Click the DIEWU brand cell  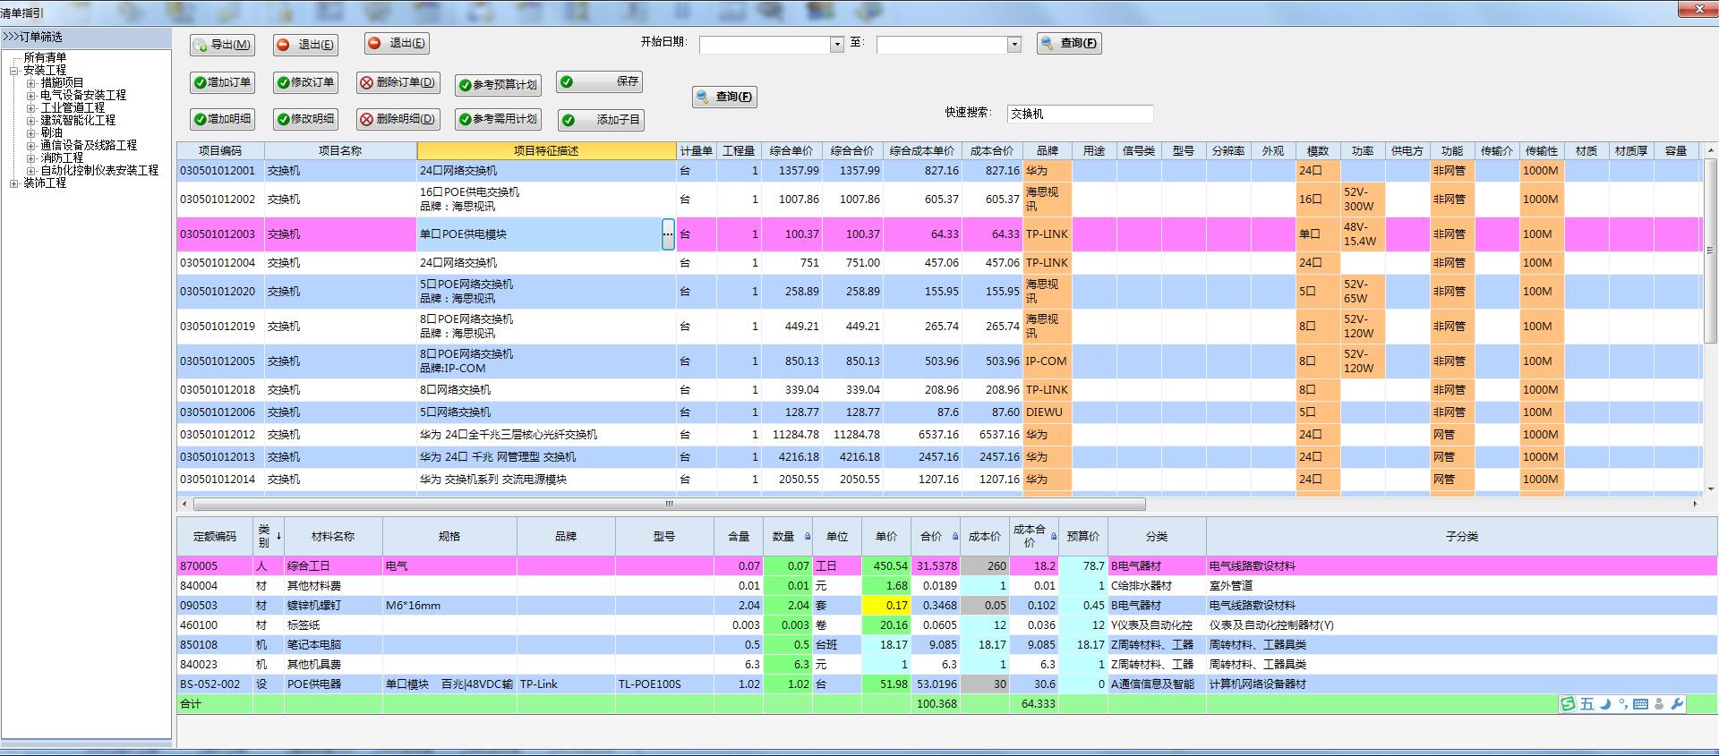coord(1047,412)
